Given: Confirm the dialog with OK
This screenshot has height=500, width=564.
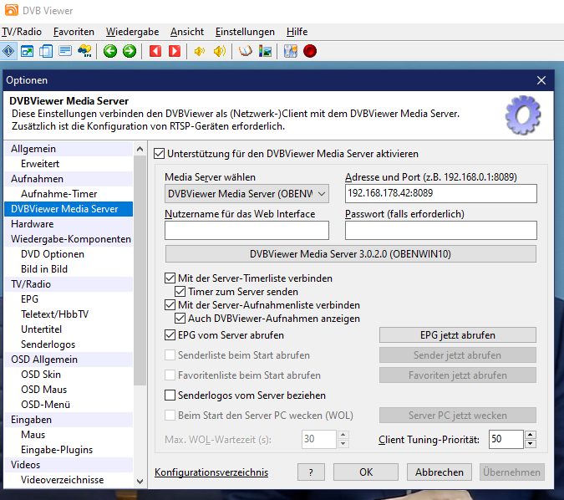Looking at the screenshot, I should click(x=366, y=472).
